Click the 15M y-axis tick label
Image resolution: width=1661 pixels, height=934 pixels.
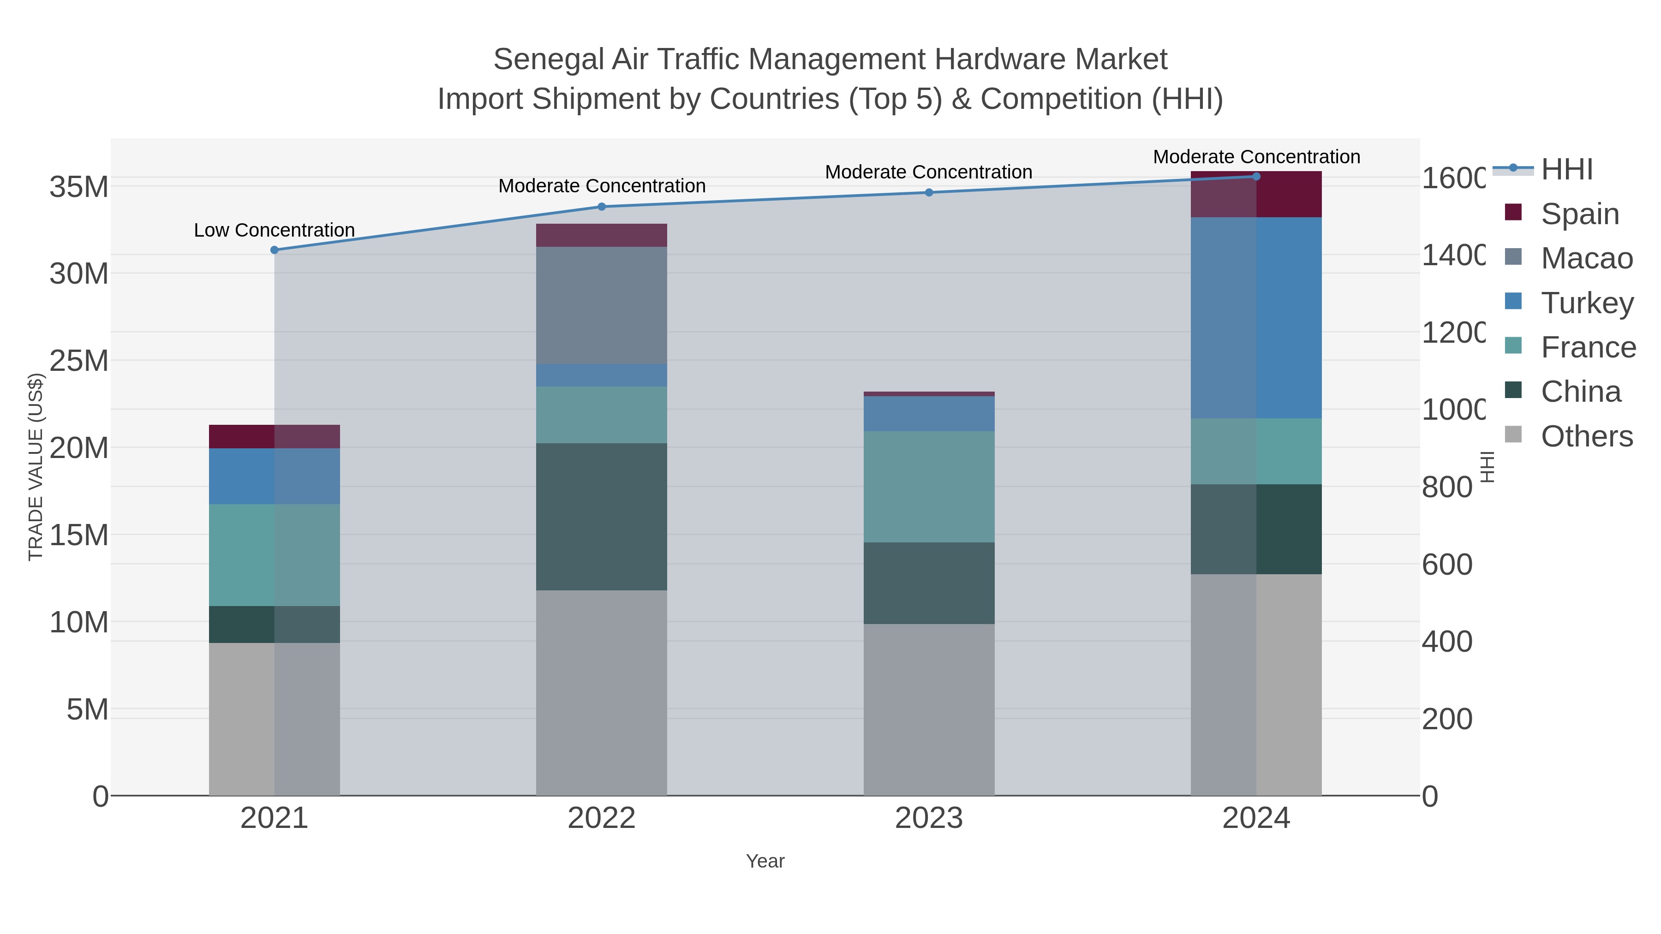pyautogui.click(x=78, y=535)
